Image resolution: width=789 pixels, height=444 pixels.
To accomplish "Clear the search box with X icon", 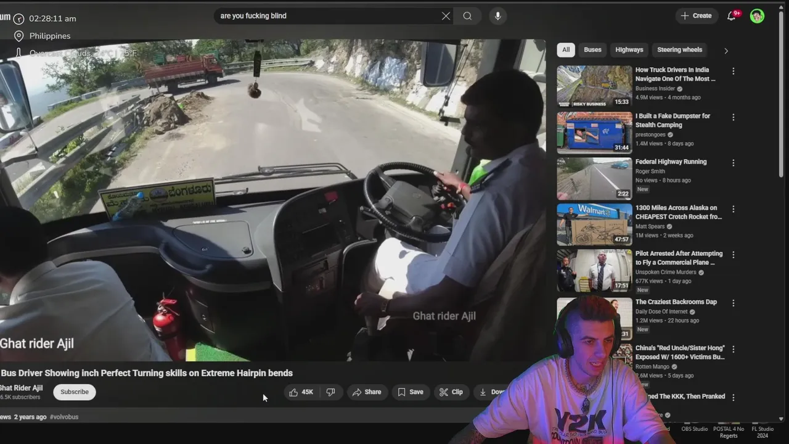I will point(446,16).
